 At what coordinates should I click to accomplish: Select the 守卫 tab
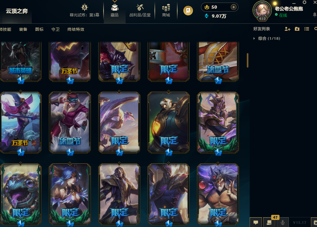(55, 29)
